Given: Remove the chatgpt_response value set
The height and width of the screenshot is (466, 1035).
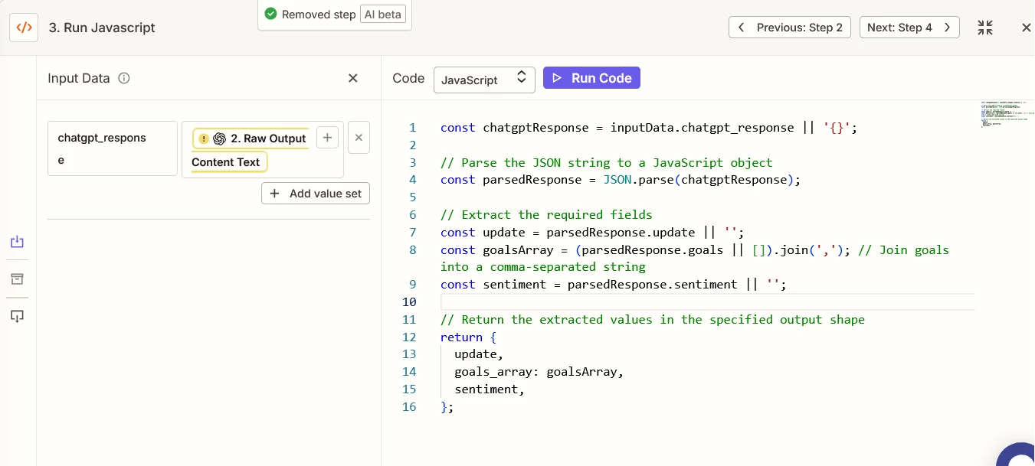Looking at the screenshot, I should coord(359,138).
